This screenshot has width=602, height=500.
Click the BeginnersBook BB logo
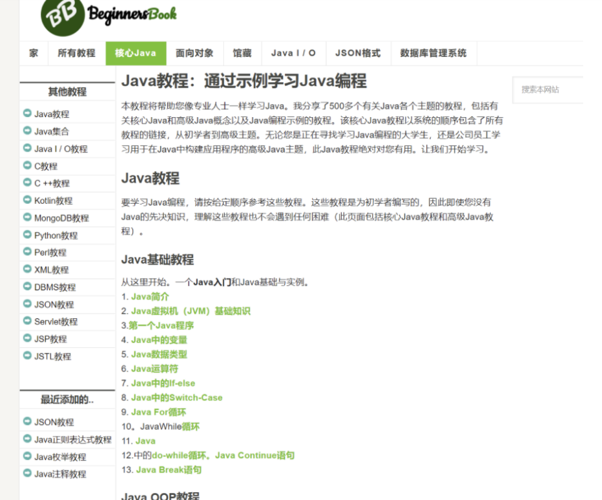63,16
